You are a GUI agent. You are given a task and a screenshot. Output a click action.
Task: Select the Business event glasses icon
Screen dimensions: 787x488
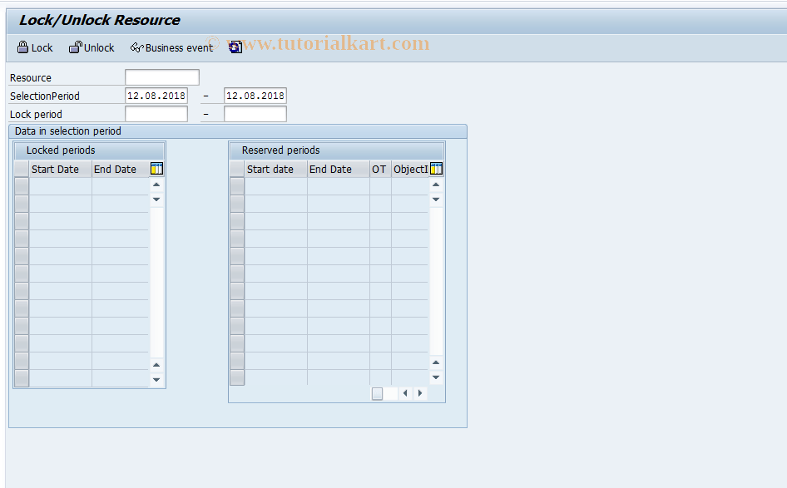pyautogui.click(x=136, y=47)
